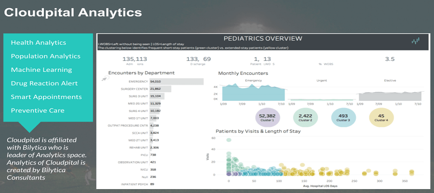Click the PEDIATRICS OVERVIEW title
Screen dimensions: 434x193
pos(263,39)
